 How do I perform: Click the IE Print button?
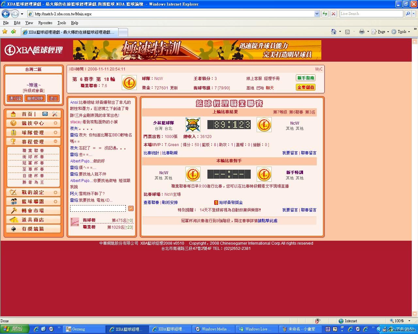(362, 32)
